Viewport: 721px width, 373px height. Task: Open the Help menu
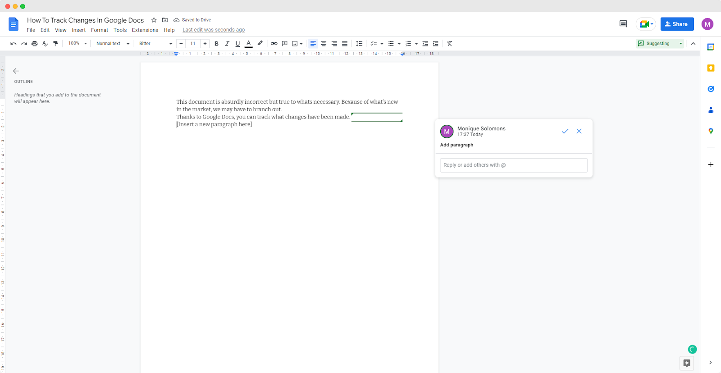click(169, 30)
